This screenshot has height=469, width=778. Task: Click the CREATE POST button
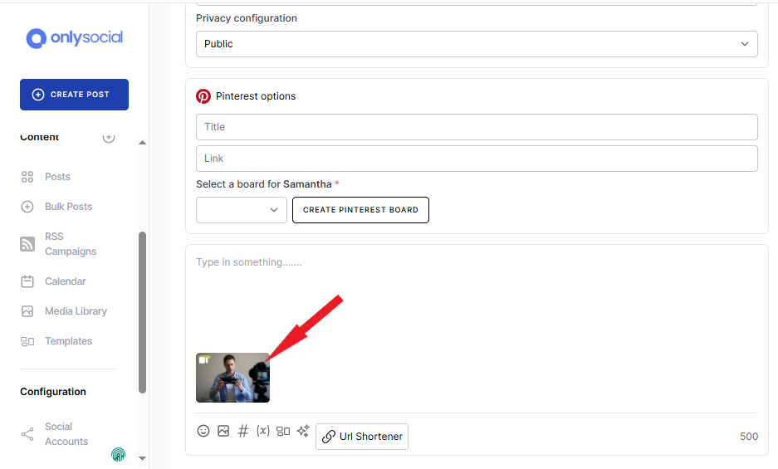pos(74,95)
